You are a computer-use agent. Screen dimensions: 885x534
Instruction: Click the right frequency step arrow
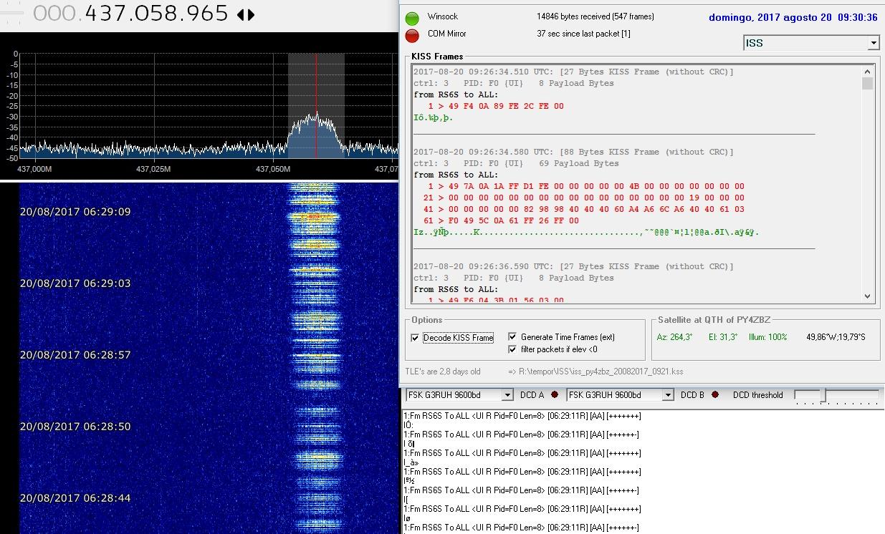pyautogui.click(x=251, y=14)
